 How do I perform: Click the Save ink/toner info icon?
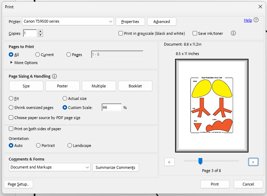[x=233, y=33]
